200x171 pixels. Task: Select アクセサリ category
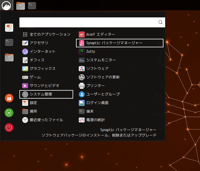coord(46,43)
